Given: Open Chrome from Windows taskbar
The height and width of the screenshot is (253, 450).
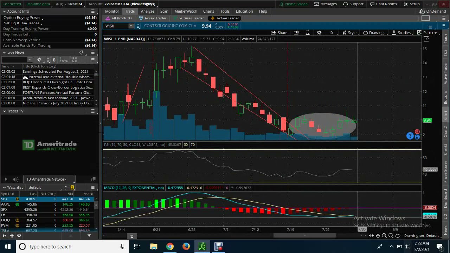Looking at the screenshot, I should point(170,247).
